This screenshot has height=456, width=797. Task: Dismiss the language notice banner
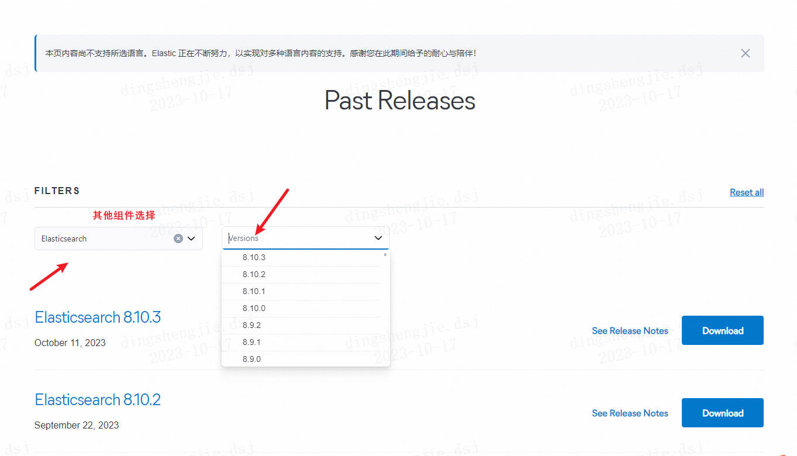(745, 53)
